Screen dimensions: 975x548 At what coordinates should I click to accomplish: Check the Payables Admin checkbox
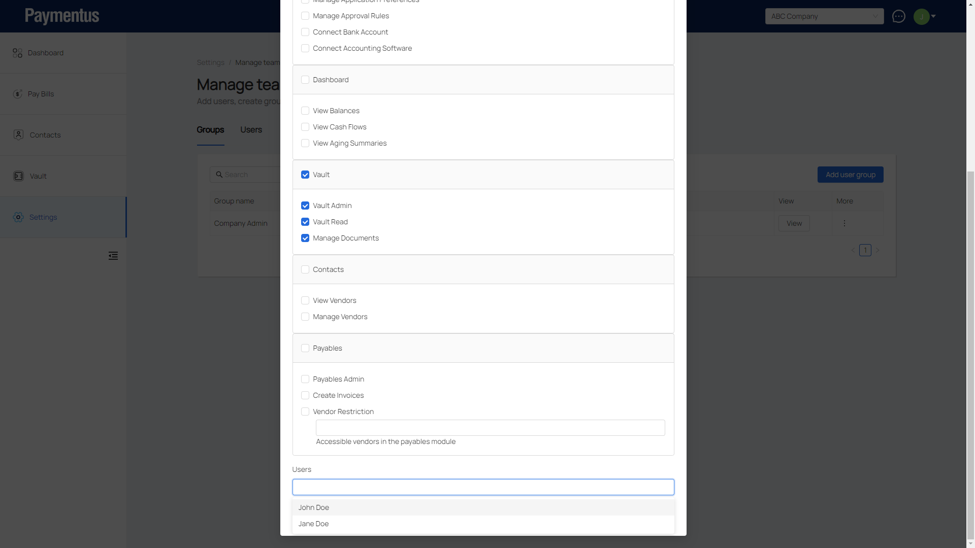coord(305,379)
